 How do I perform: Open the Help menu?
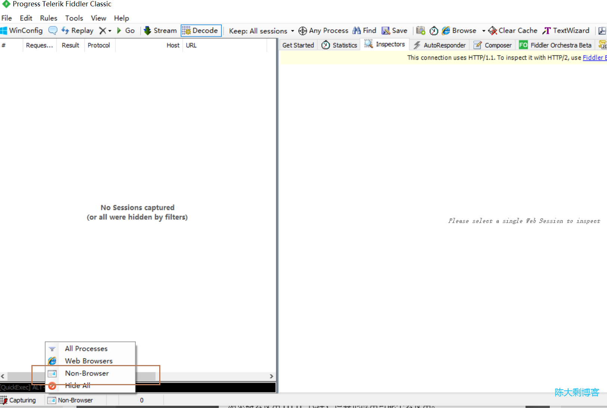click(x=121, y=18)
